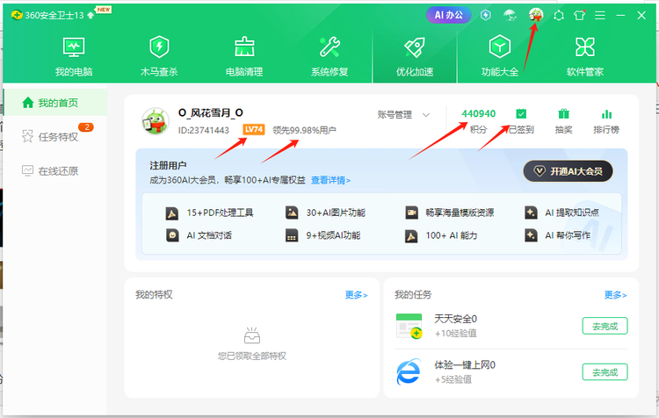Click the lightning shield icon in title bar
659x418 pixels.
click(486, 15)
